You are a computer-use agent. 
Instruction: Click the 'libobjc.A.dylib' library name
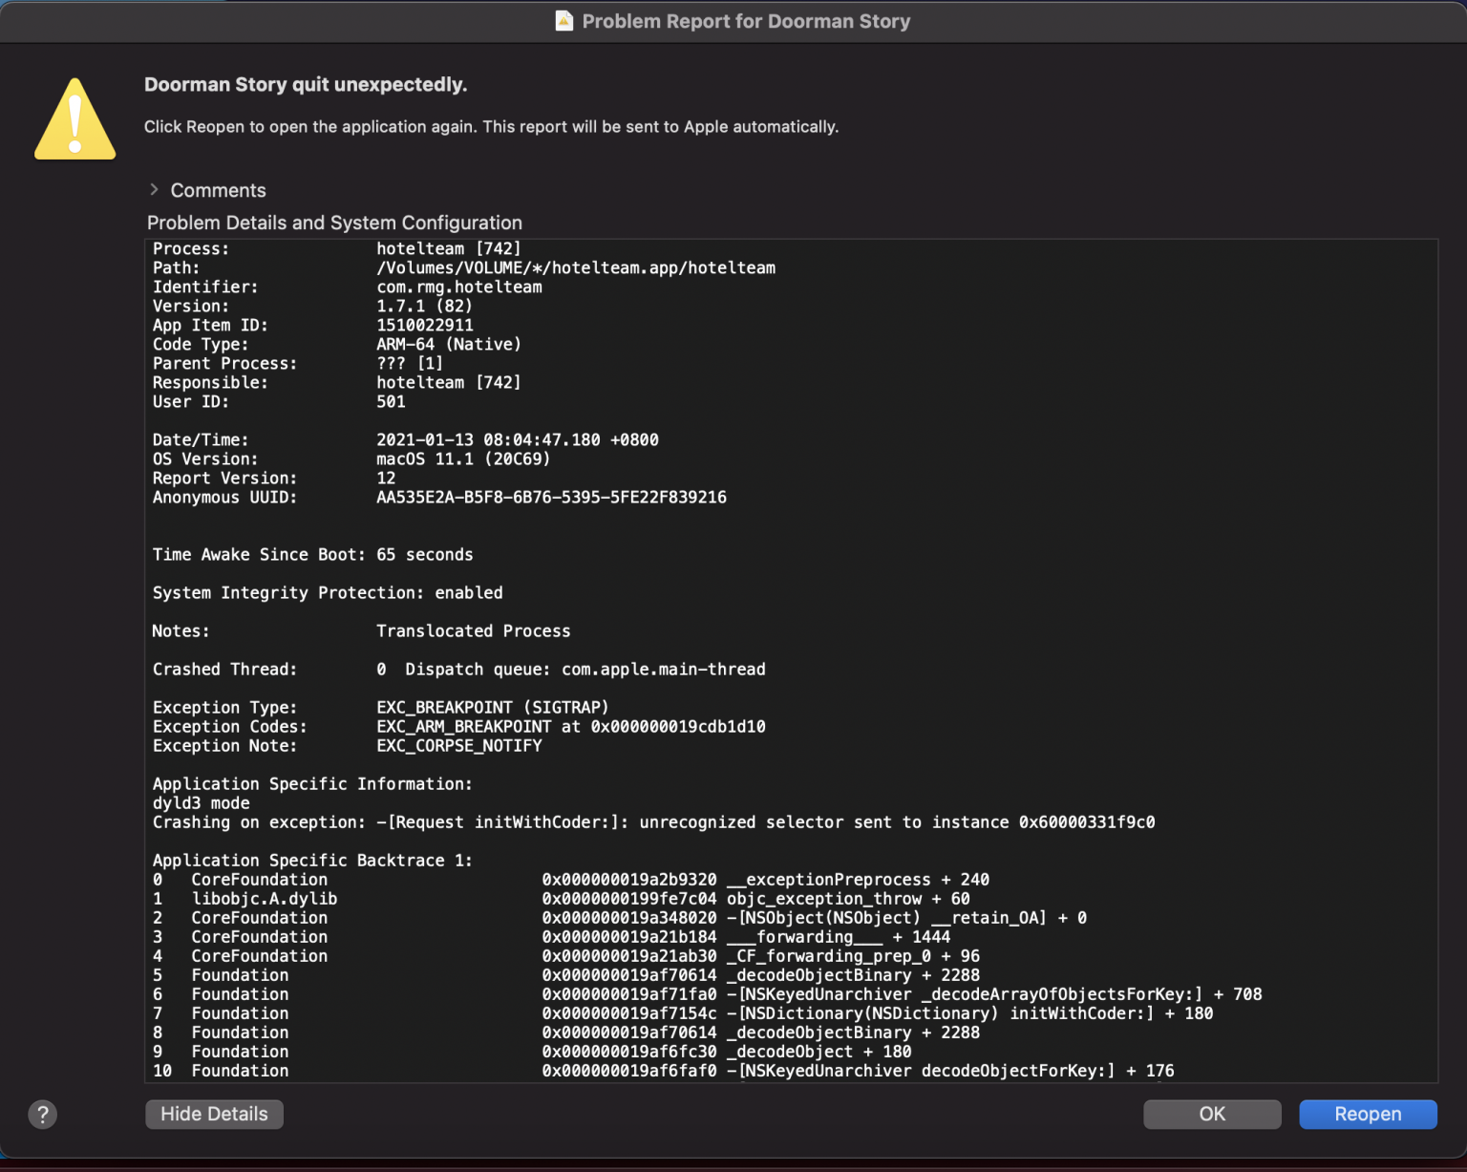pyautogui.click(x=265, y=899)
